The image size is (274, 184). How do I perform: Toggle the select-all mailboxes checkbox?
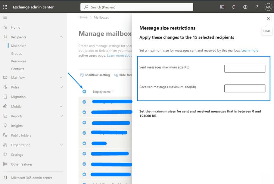(x=84, y=92)
